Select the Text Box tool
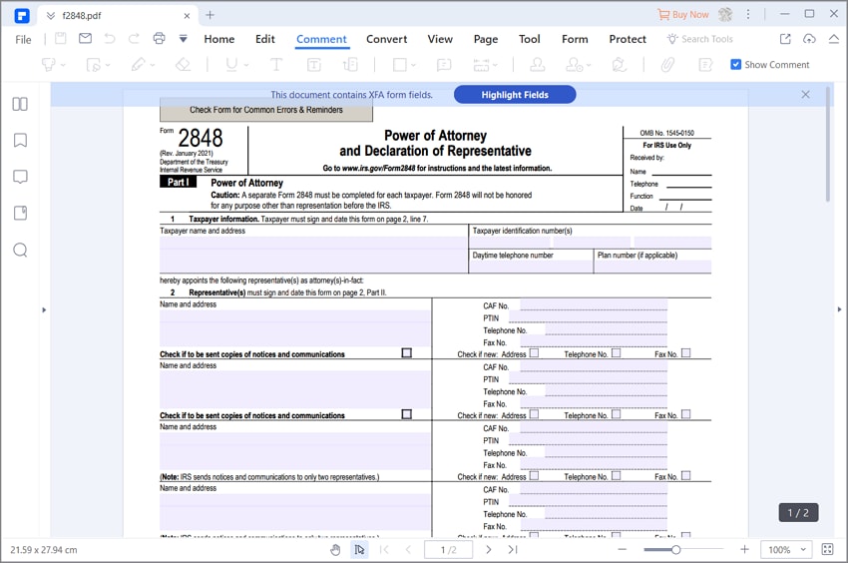The width and height of the screenshot is (848, 563). (313, 65)
